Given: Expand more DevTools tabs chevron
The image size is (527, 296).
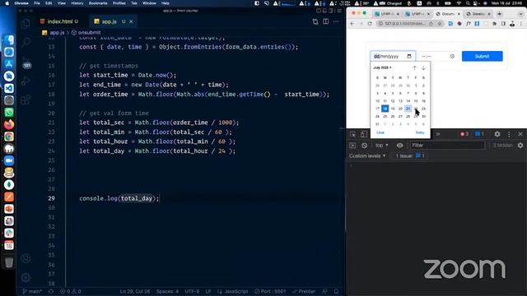Looking at the screenshot, I should pos(438,134).
